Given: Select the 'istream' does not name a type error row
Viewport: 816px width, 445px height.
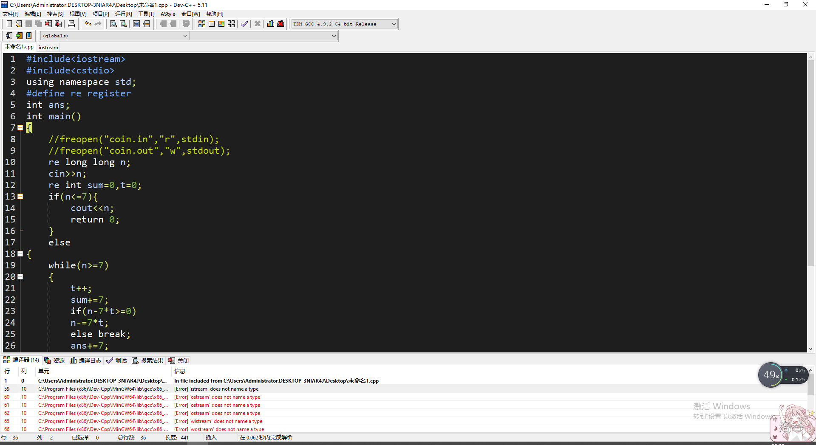Looking at the screenshot, I should (x=216, y=389).
